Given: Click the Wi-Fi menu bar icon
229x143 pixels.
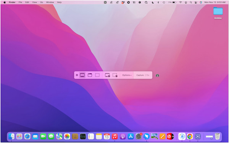Looking at the screenshot, I should coord(181,2).
